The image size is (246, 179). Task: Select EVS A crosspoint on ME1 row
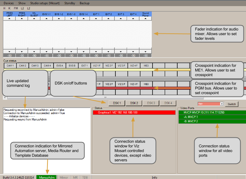(59, 66)
